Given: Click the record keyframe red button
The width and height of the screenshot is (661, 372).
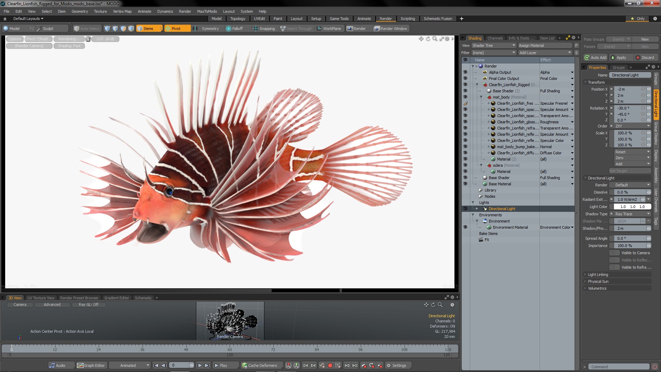Looking at the screenshot, I should coord(330,365).
